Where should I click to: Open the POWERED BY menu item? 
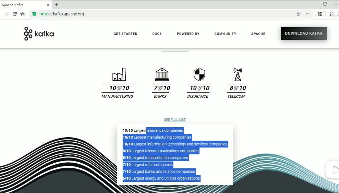click(x=188, y=34)
